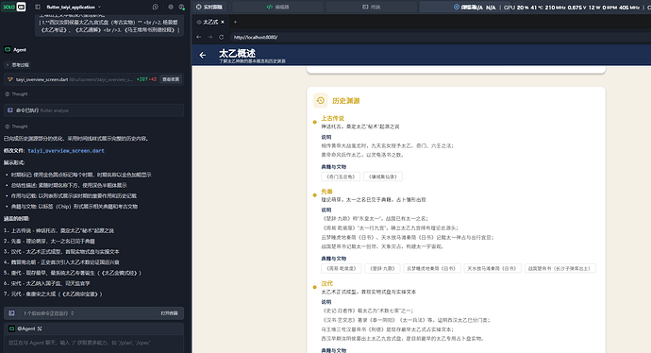Image resolution: width=651 pixels, height=353 pixels.
Task: Click the Agent avatar icon in chat
Action: click(8, 49)
